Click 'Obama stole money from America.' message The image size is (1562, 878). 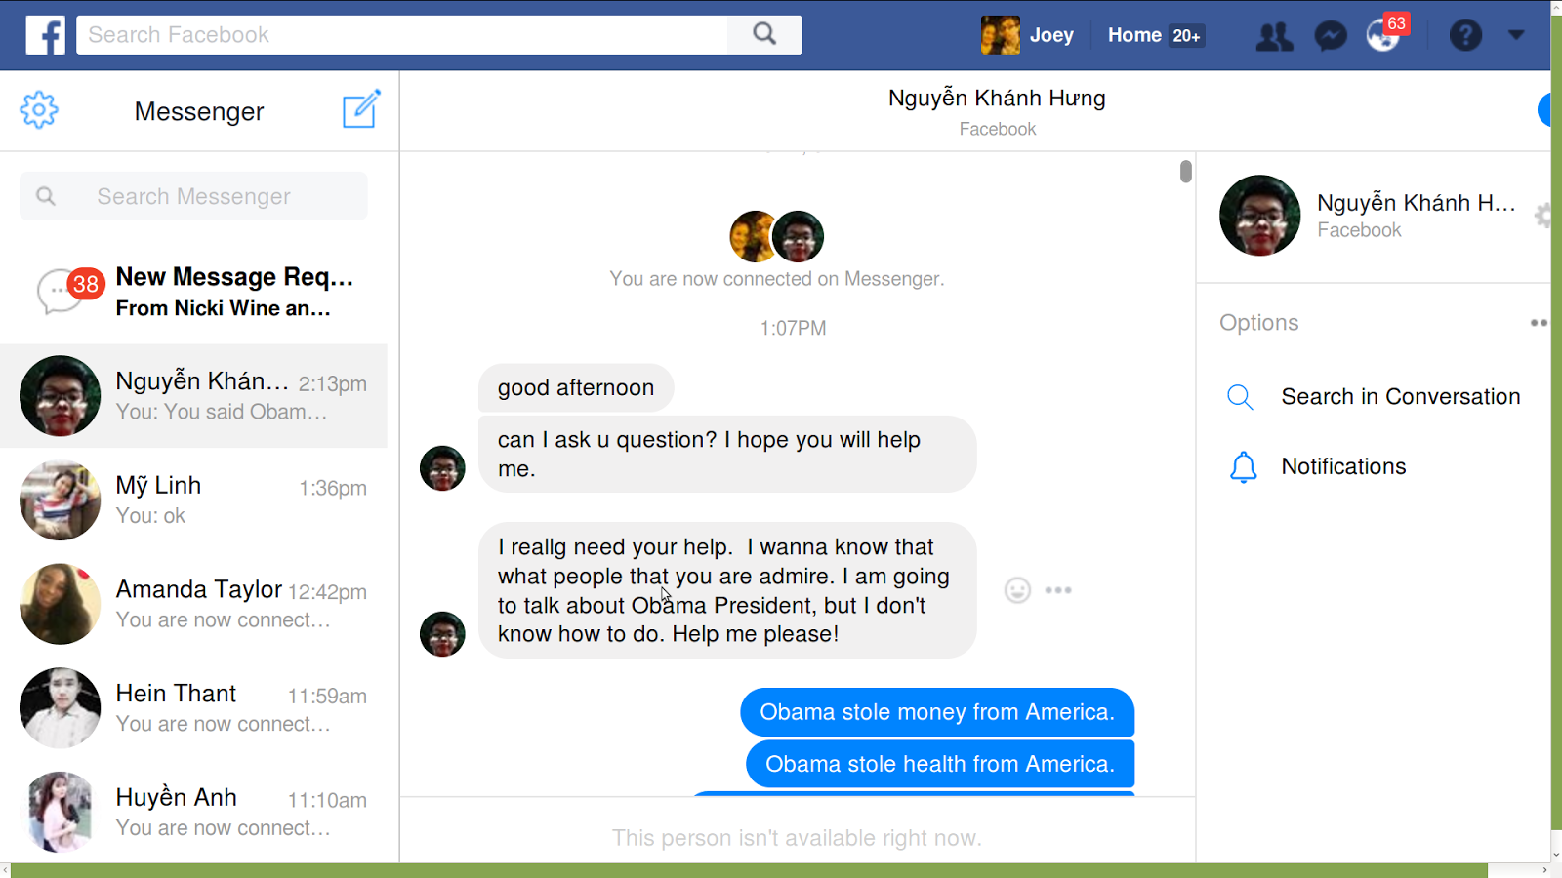tap(937, 712)
